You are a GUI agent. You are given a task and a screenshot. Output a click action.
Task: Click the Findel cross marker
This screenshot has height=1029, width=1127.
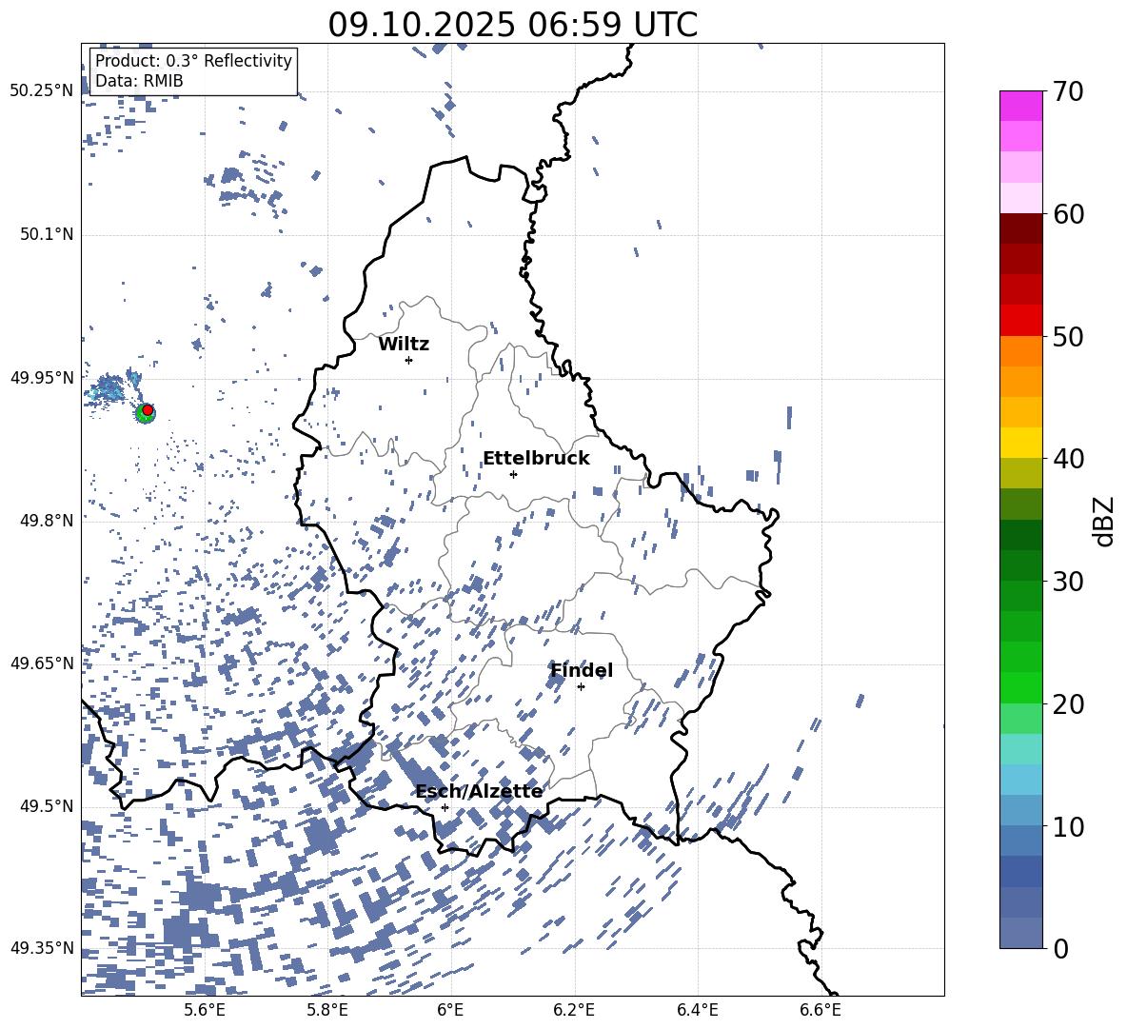coord(581,687)
